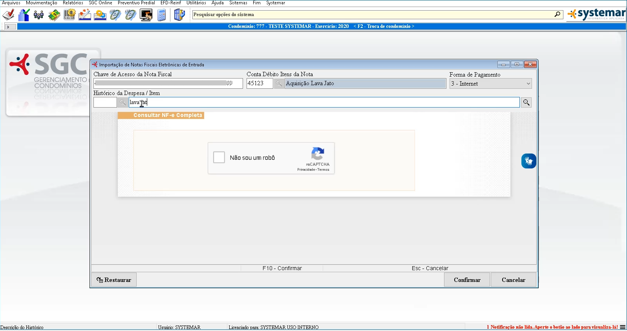Click the computer support toolbar icon
The height and width of the screenshot is (331, 627).
point(146,15)
